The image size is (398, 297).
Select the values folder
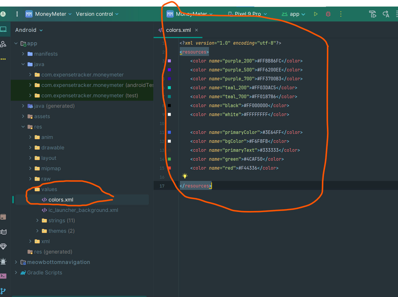tap(49, 189)
